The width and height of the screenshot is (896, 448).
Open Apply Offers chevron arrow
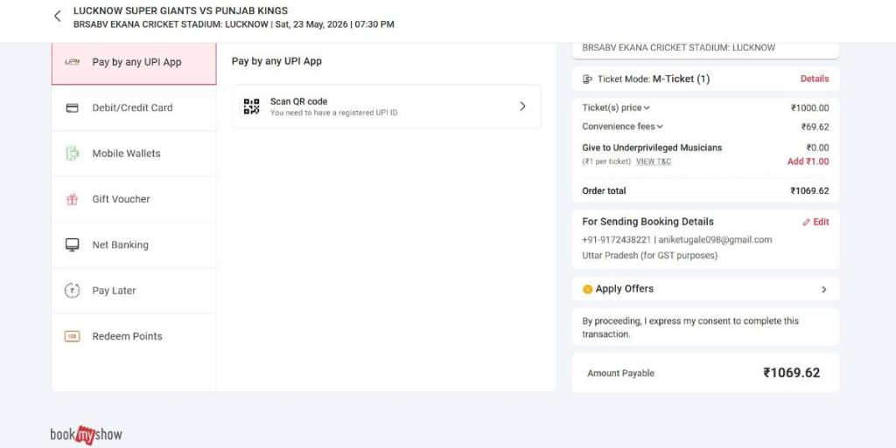click(824, 290)
